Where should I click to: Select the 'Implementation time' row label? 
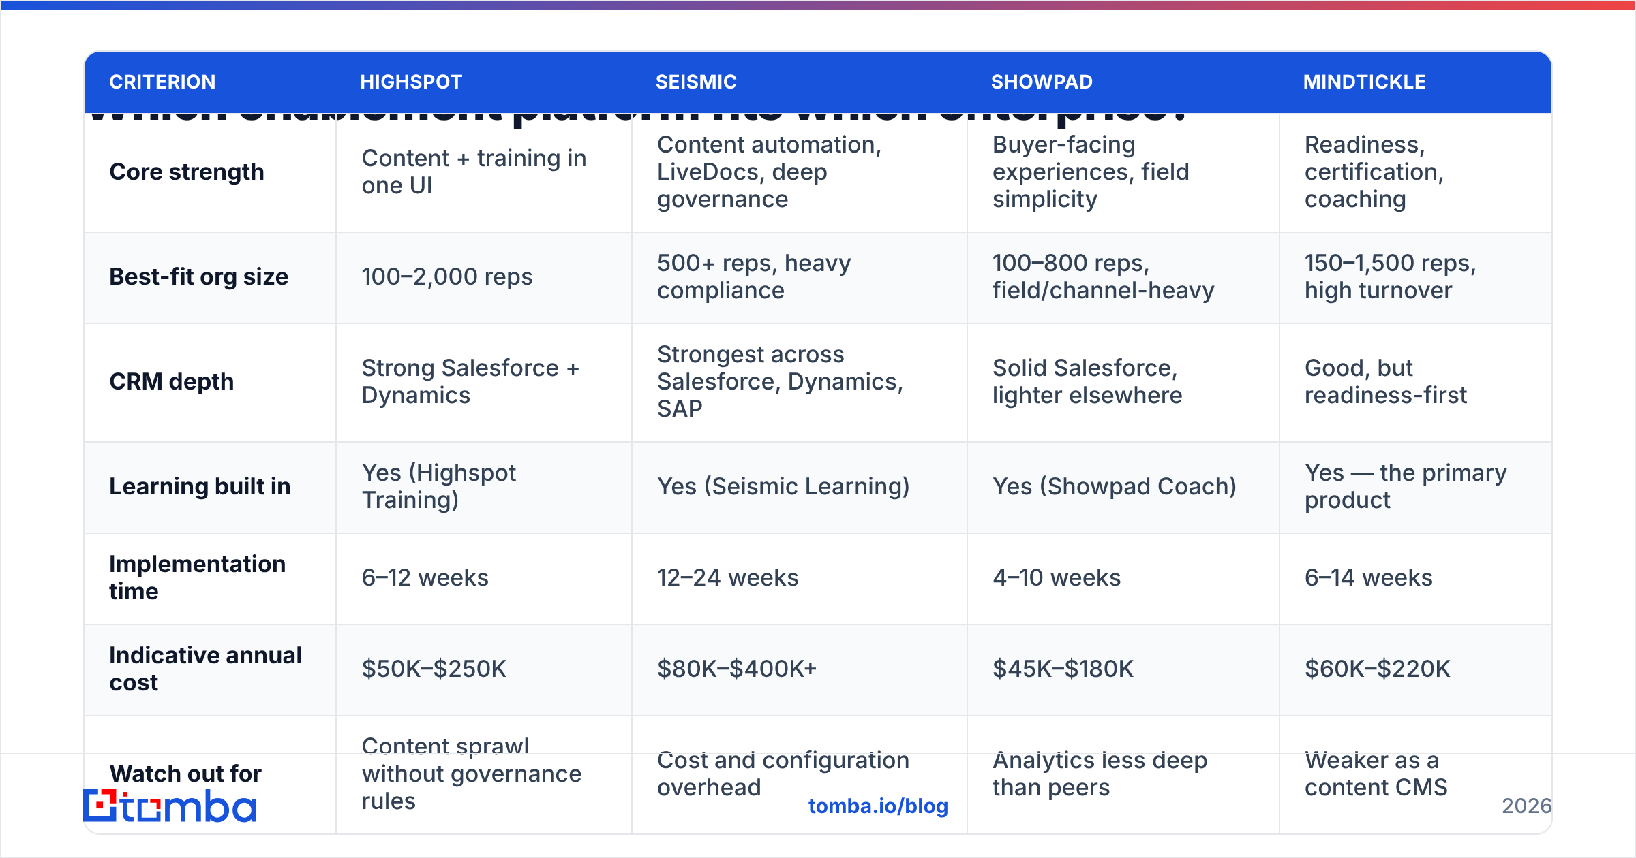[x=197, y=577]
